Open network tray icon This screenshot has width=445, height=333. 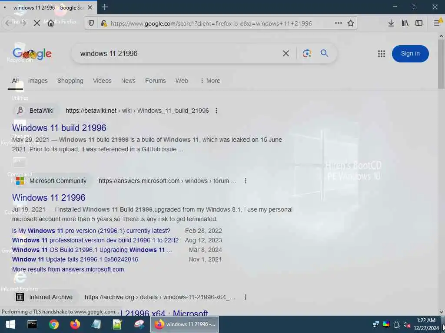[376, 324]
